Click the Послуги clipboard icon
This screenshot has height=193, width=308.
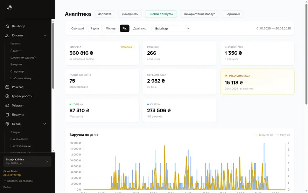coord(7,115)
